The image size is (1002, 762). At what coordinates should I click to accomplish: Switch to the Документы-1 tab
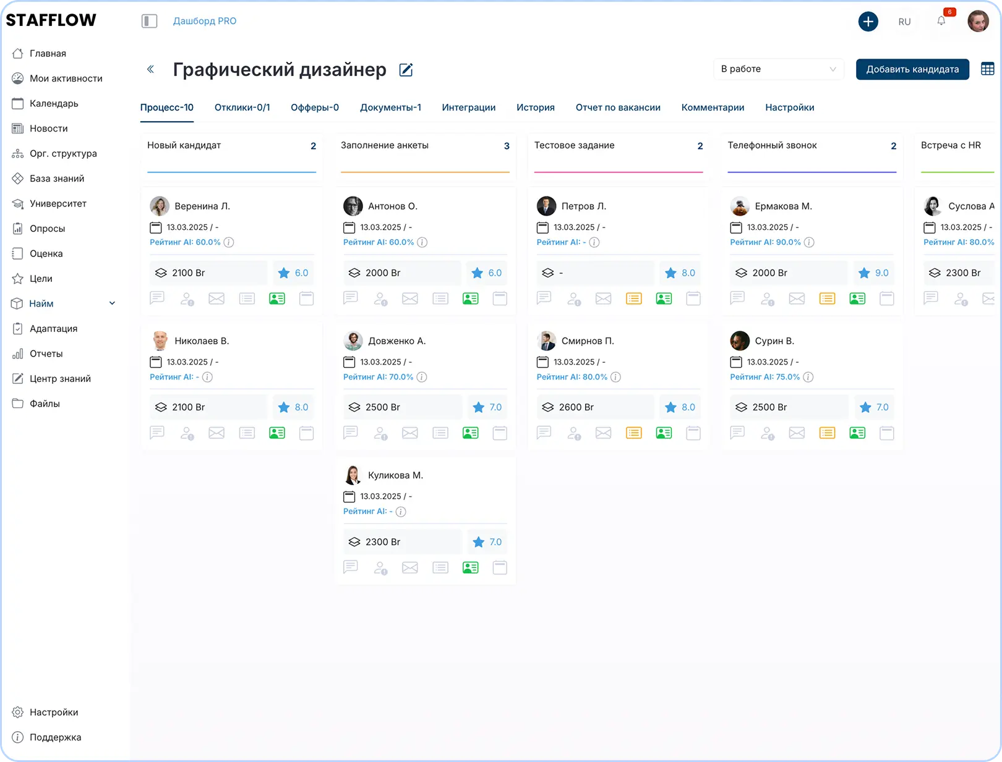pyautogui.click(x=390, y=108)
